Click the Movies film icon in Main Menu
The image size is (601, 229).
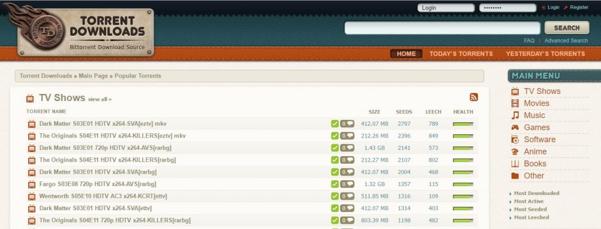515,103
